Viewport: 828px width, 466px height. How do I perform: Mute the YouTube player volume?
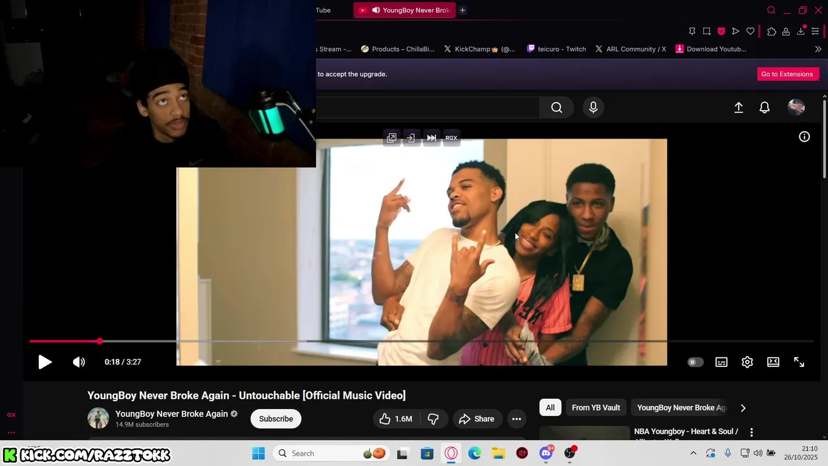click(x=79, y=362)
